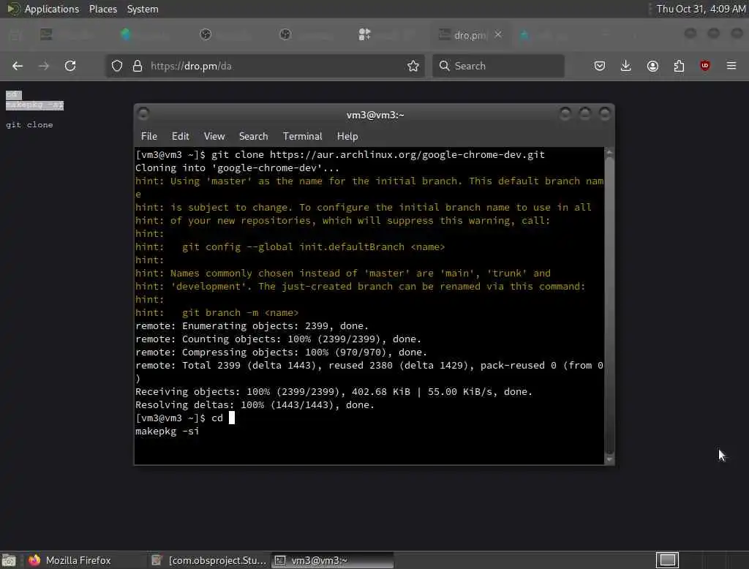
Task: Click the 'git branch -m <name>' line
Action: (217, 313)
